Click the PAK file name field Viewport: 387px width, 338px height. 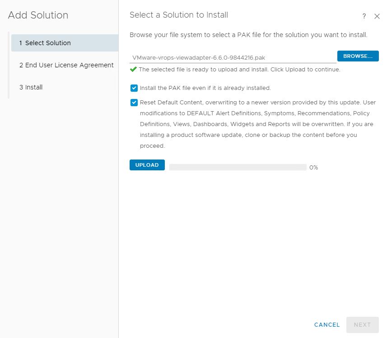233,58
